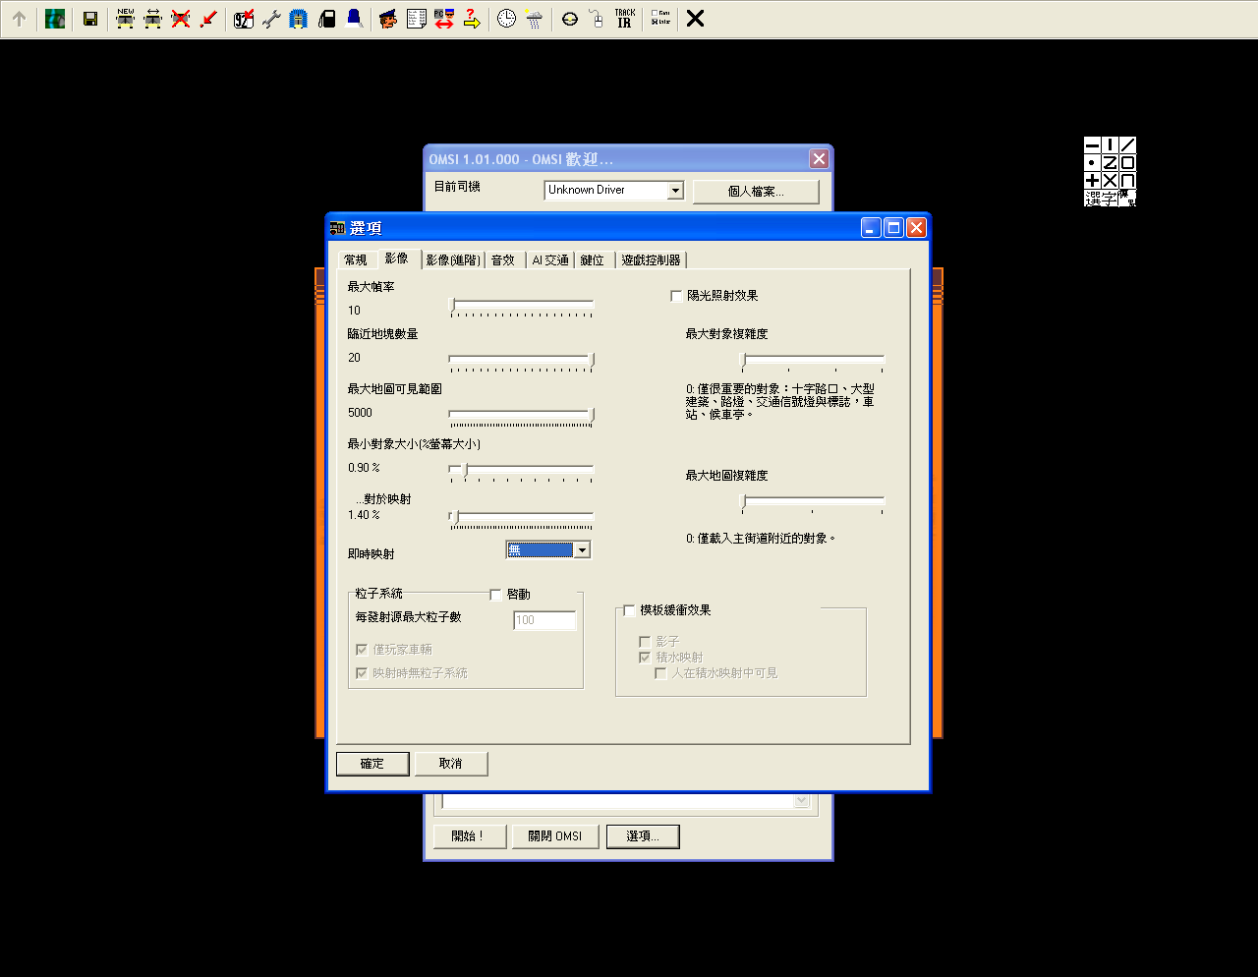Screen dimensions: 1258x977
Task: Click the 臨近地塊數量 slider
Action: click(x=521, y=361)
